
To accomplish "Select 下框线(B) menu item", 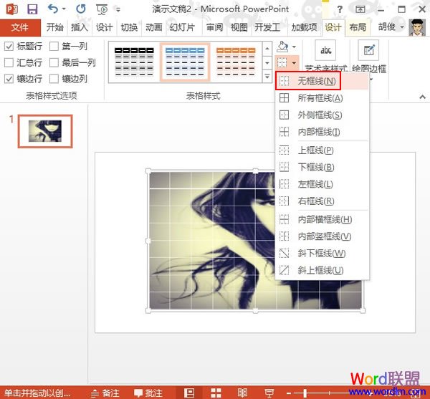I will 322,167.
